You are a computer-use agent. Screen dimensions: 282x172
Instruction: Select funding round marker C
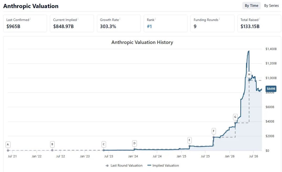coord(104,144)
